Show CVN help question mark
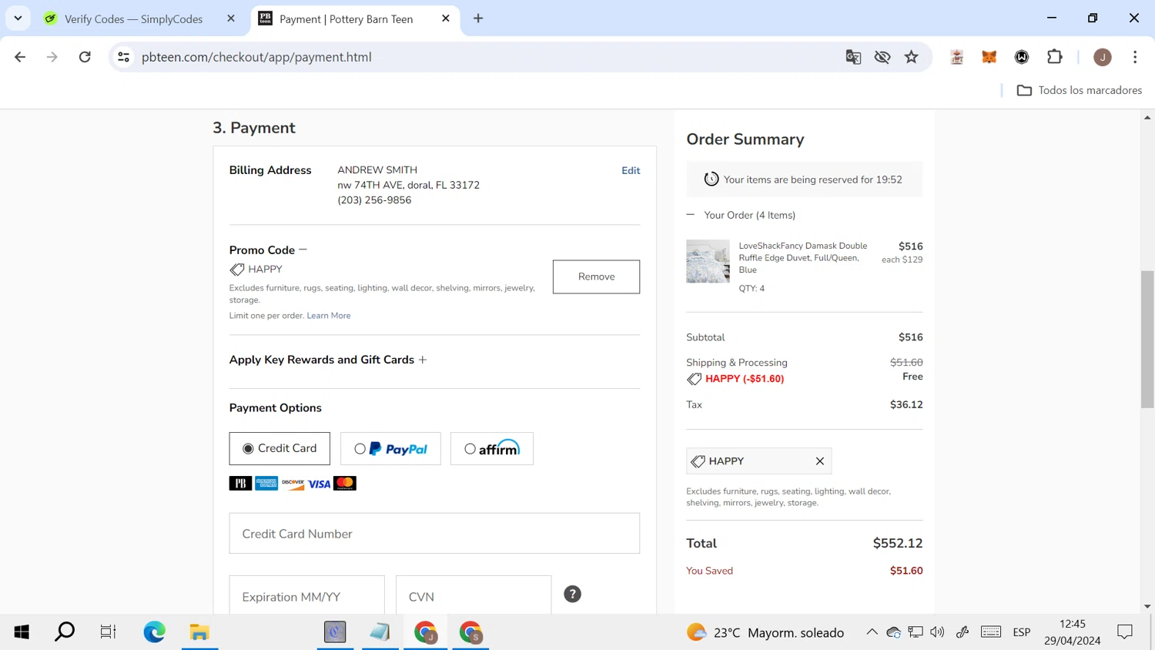 click(573, 594)
